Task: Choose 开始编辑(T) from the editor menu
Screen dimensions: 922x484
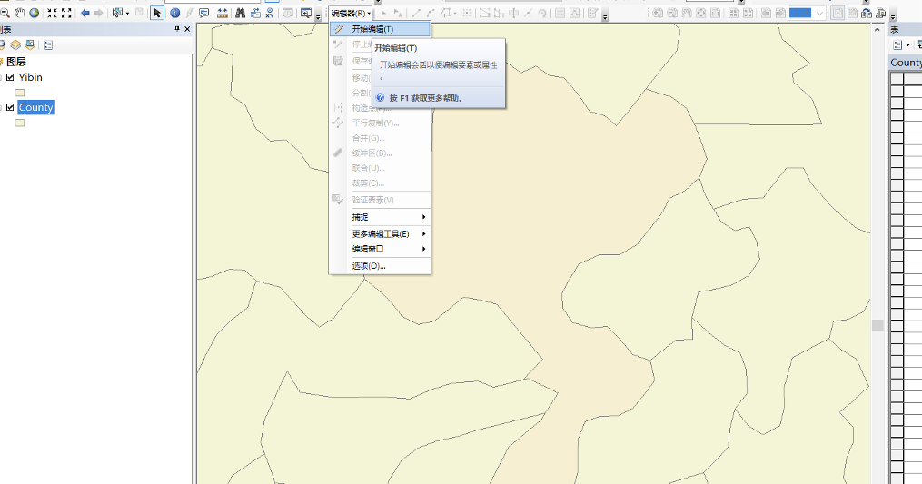Action: coord(372,29)
